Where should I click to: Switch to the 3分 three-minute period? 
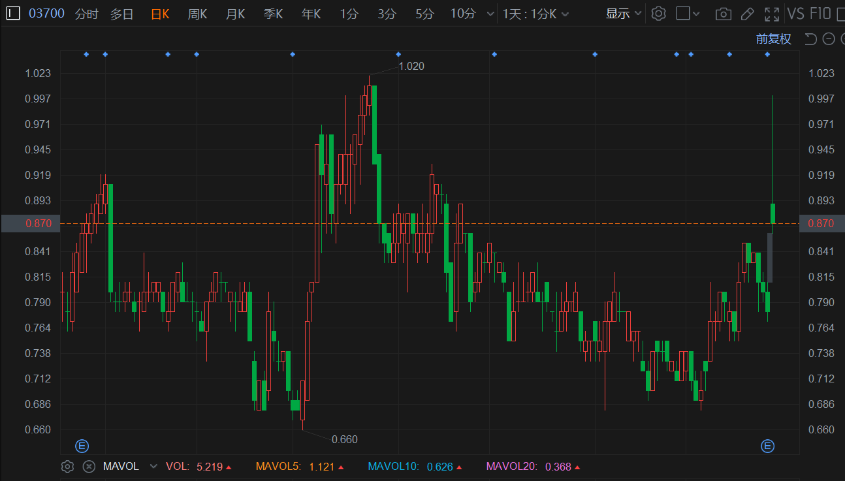pos(387,14)
